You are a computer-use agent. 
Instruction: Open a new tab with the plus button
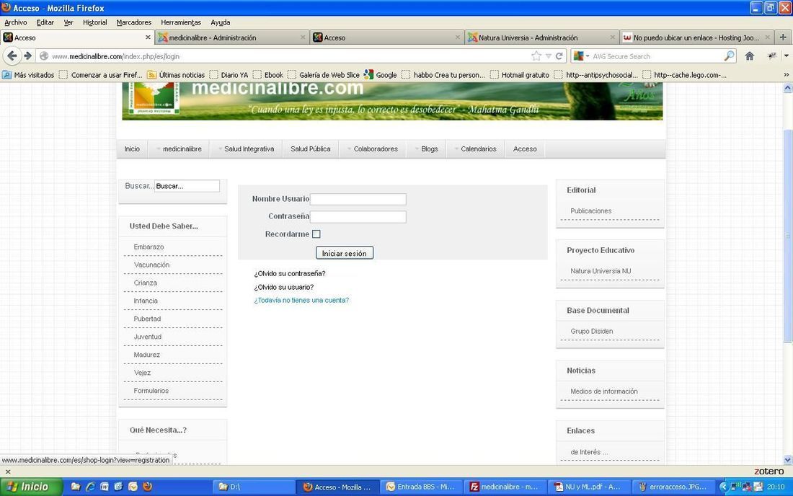[783, 37]
